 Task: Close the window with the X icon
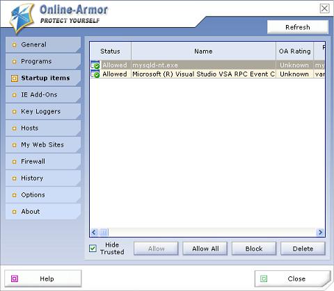click(324, 8)
